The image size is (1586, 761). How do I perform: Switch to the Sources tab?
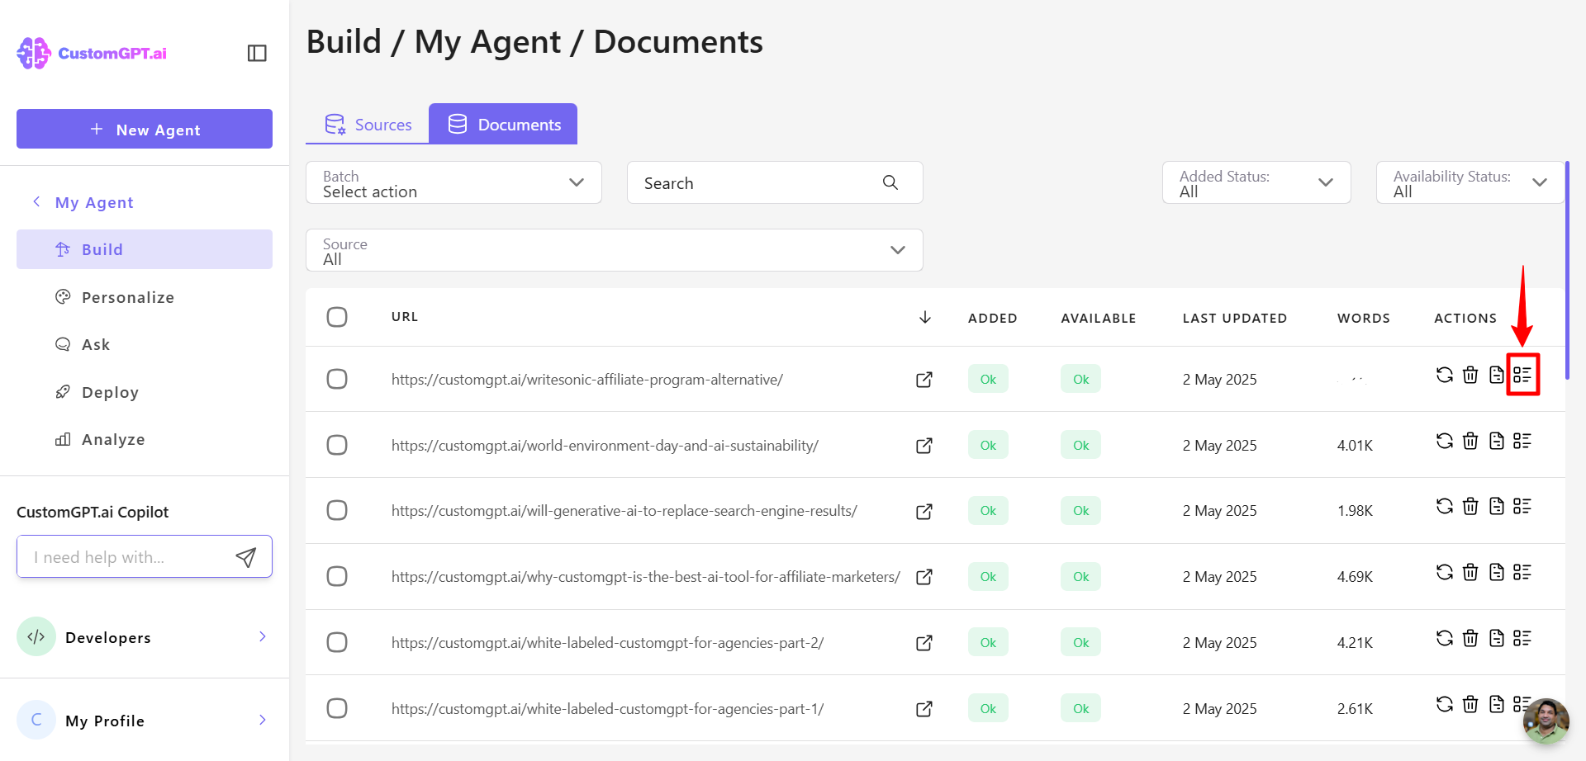(368, 125)
